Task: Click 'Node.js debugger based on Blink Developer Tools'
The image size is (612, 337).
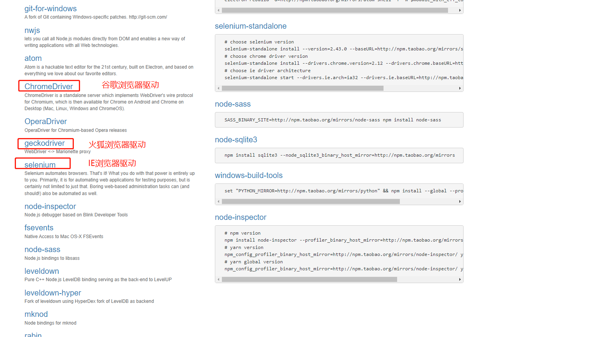Action: (76, 215)
